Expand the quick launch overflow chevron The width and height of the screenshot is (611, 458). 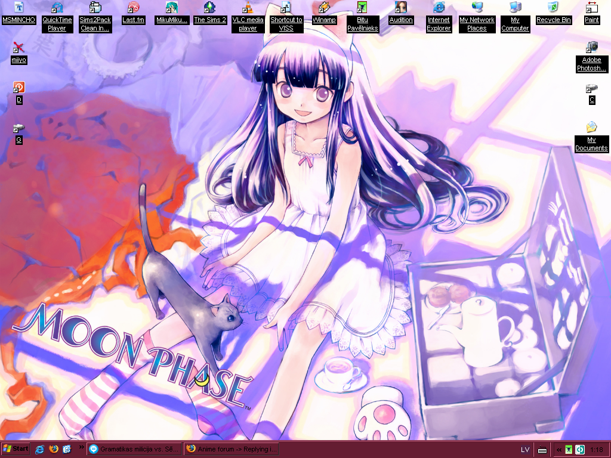[81, 447]
